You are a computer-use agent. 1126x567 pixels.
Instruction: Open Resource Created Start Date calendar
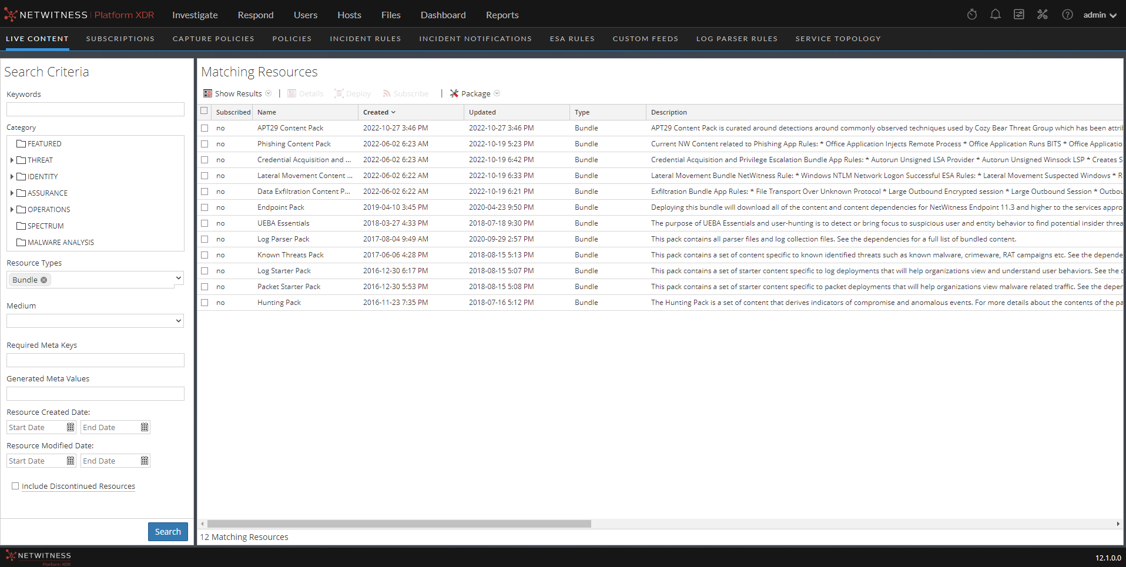(x=71, y=427)
